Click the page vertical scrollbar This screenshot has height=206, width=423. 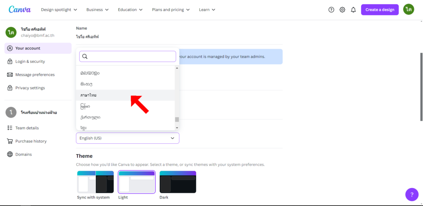(x=421, y=87)
